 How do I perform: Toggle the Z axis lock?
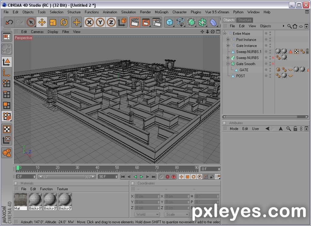pos(111,22)
